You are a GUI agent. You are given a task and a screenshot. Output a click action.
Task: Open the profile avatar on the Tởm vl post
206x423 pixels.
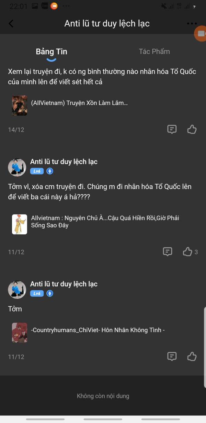[x=17, y=167]
